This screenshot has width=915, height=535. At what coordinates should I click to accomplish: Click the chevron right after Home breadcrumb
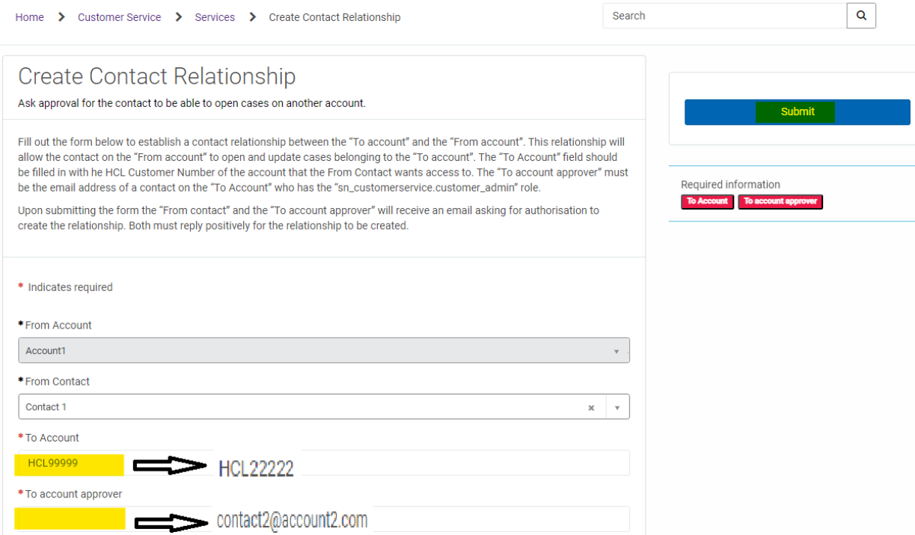[61, 17]
